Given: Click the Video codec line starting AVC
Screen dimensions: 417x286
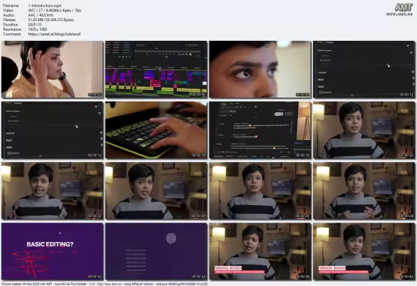Looking at the screenshot, I should [x=55, y=11].
